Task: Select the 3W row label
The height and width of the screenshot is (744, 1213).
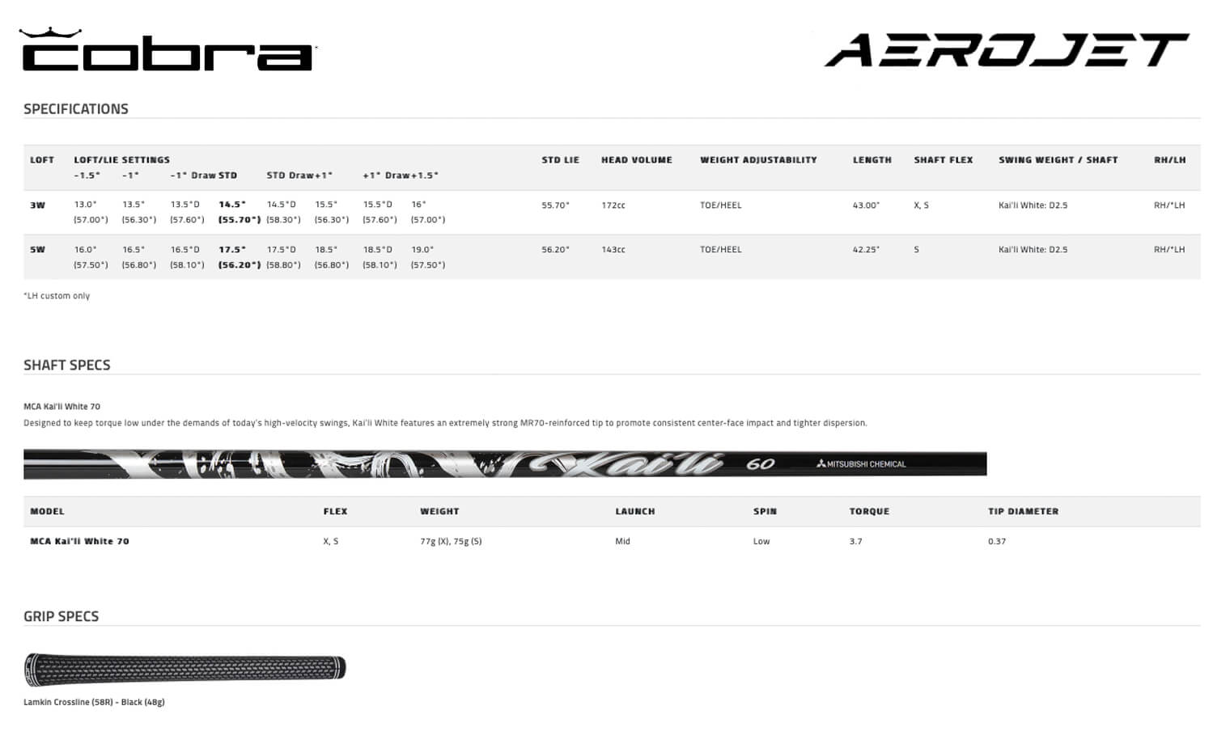Action: [38, 205]
